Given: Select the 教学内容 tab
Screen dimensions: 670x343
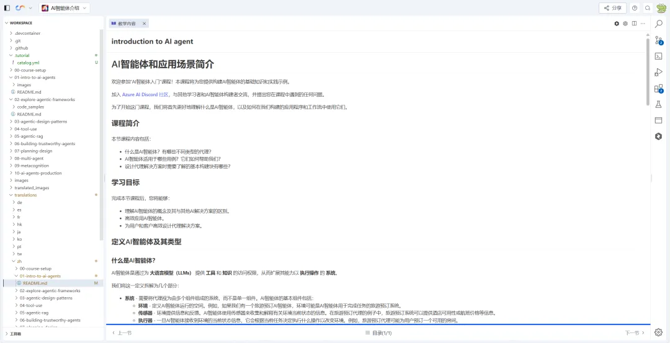Looking at the screenshot, I should [128, 24].
